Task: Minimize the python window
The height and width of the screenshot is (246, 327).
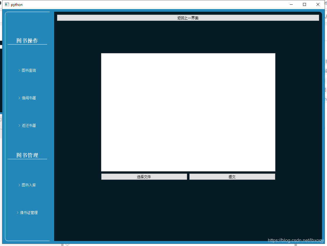Action: pos(291,4)
